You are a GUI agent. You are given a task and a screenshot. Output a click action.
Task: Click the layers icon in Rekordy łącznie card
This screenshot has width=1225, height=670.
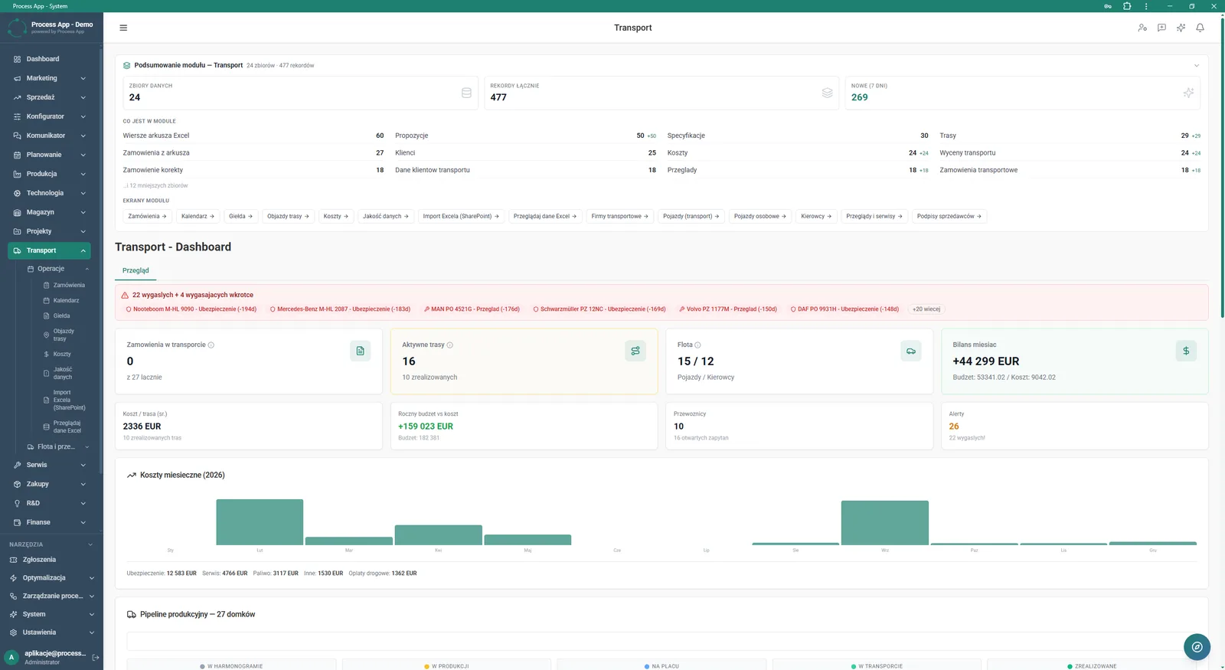827,93
